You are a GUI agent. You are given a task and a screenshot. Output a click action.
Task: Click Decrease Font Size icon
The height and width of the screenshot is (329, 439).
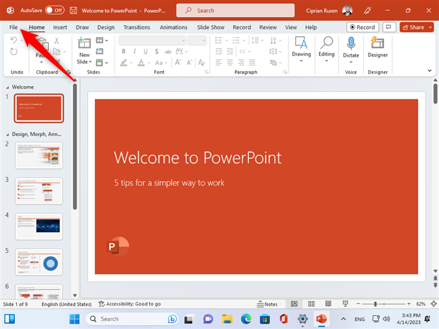tap(190, 62)
